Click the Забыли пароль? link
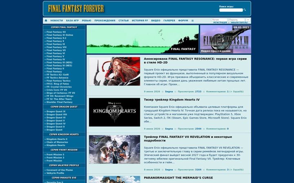This screenshot has width=294, height=183. coord(239,22)
